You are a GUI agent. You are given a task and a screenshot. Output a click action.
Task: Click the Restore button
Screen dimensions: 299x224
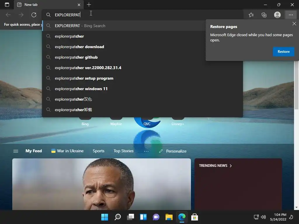click(284, 52)
